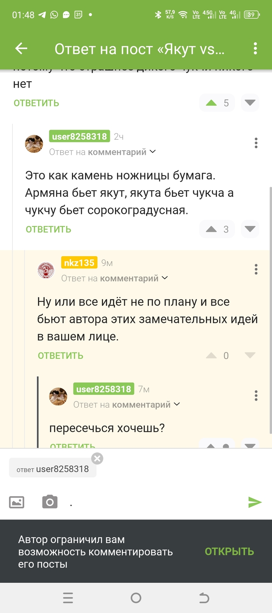
Task: Upvote the rock-paper-scissors comment
Action: [x=212, y=229]
